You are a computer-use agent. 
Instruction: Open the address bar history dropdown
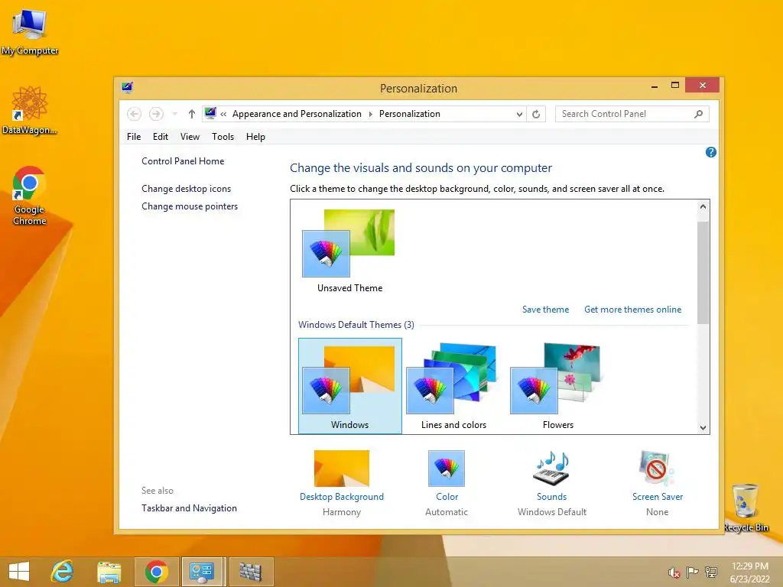click(x=519, y=114)
